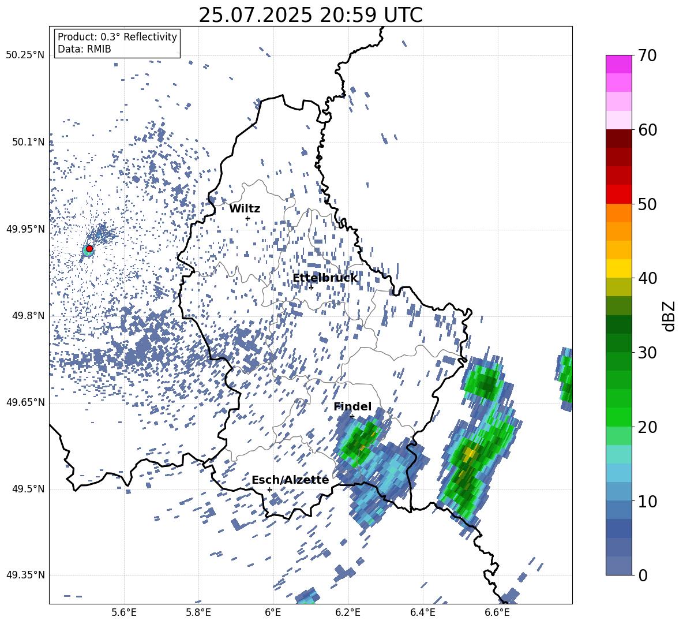
Task: Click the 50.25°N latitude label
Action: tap(25, 55)
